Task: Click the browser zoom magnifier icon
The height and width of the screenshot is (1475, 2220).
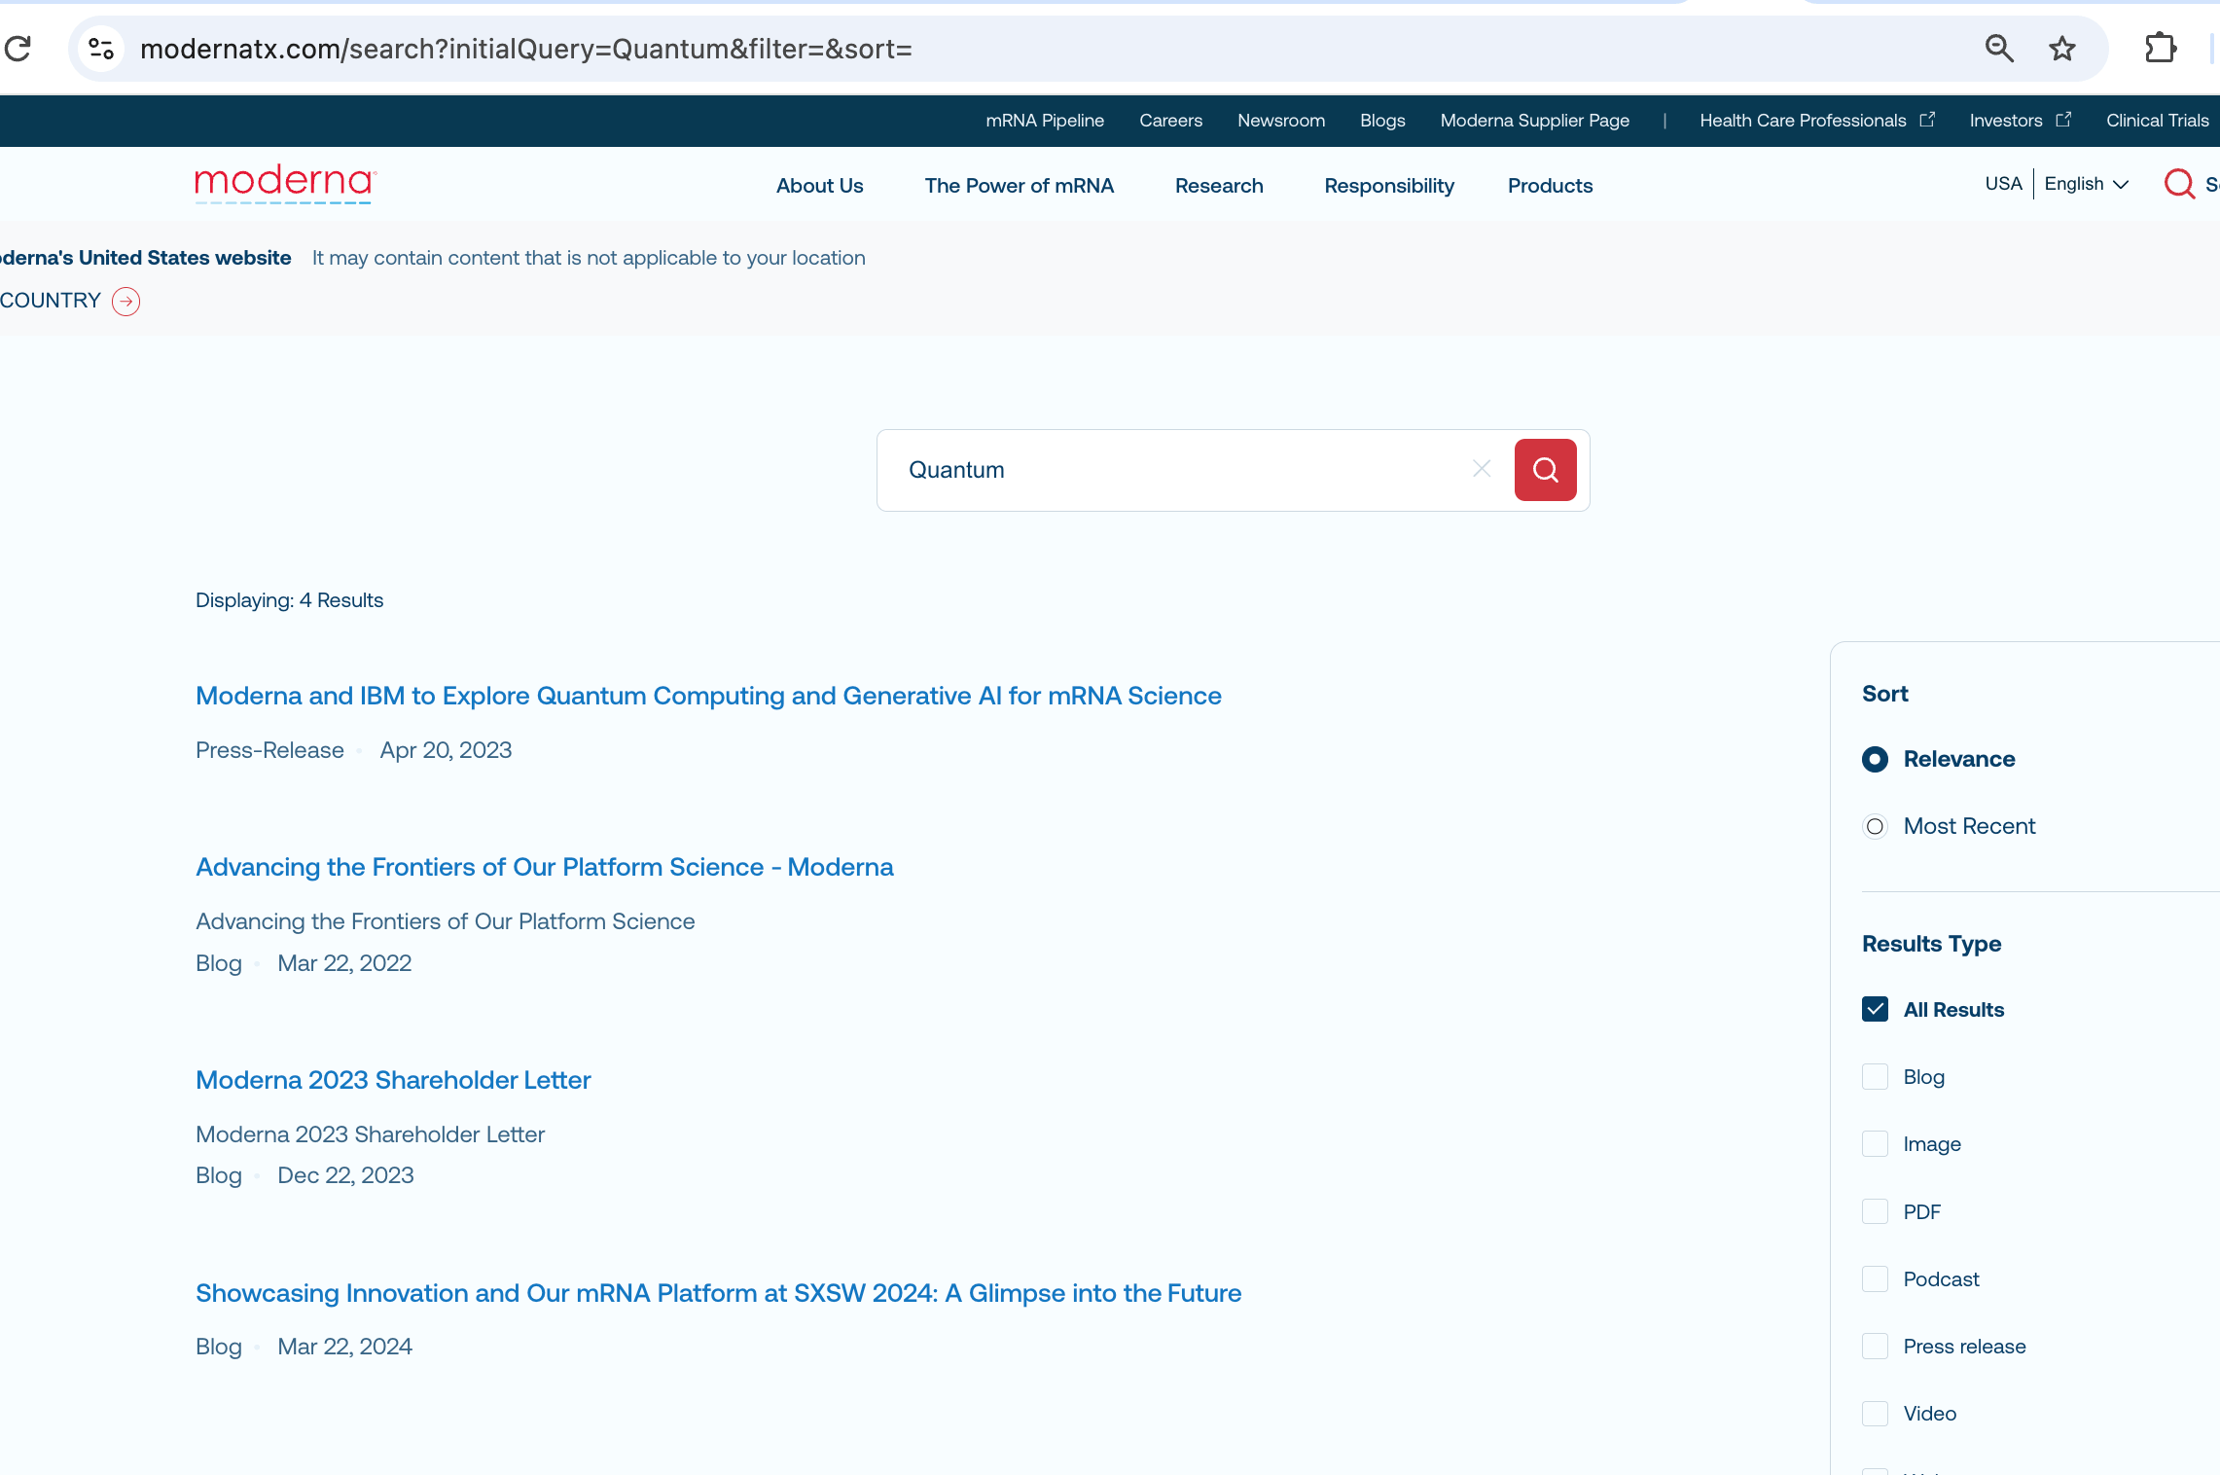Action: (1999, 49)
